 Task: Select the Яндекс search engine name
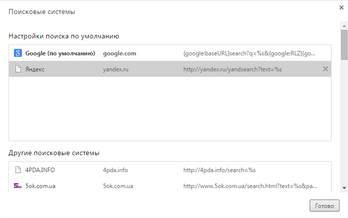(35, 69)
